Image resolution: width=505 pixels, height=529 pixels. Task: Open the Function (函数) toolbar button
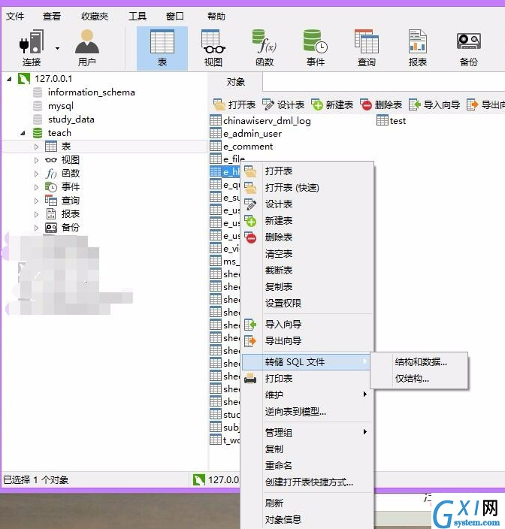(x=265, y=48)
